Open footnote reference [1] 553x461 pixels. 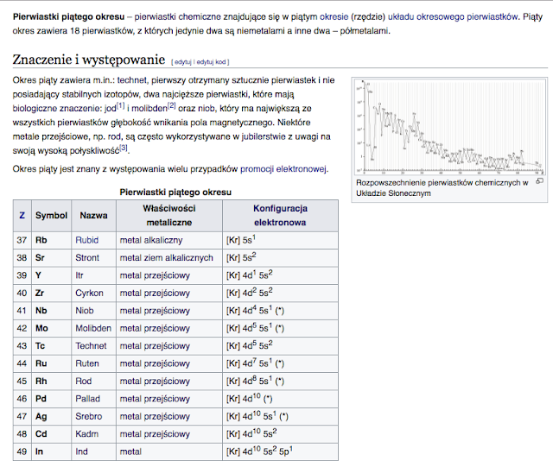tap(121, 105)
